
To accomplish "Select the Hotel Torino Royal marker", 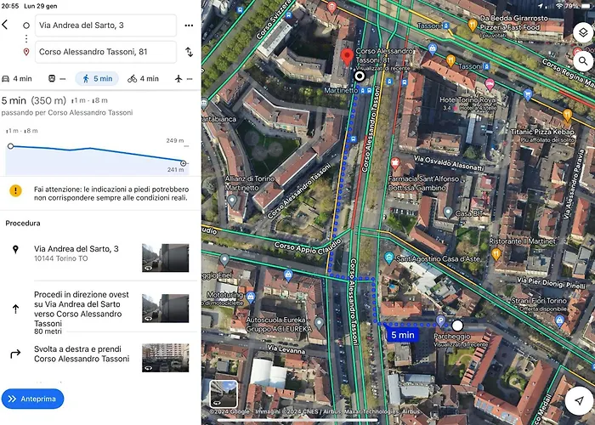I will click(490, 85).
